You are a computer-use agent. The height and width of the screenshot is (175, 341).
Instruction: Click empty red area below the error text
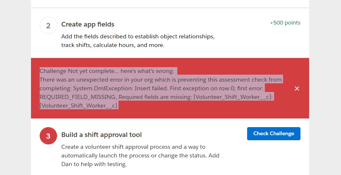coord(174,114)
